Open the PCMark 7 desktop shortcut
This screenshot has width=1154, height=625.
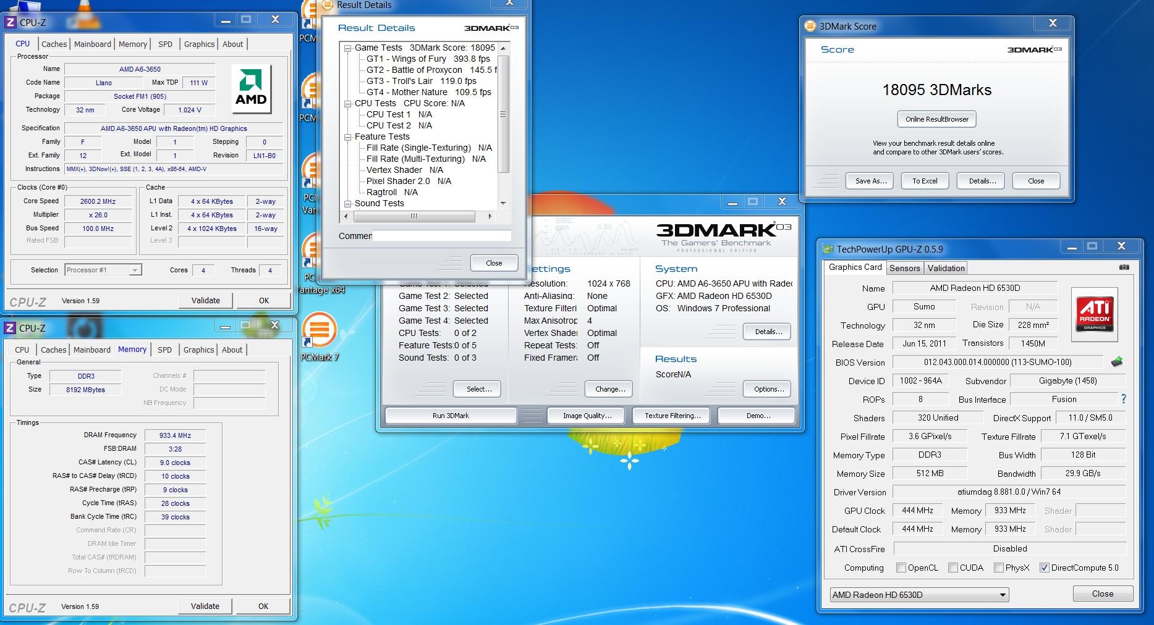tap(319, 337)
